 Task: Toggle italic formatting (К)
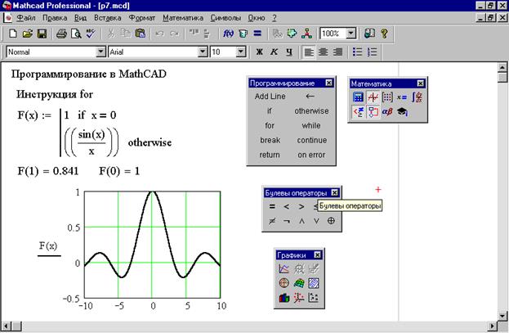(x=275, y=52)
